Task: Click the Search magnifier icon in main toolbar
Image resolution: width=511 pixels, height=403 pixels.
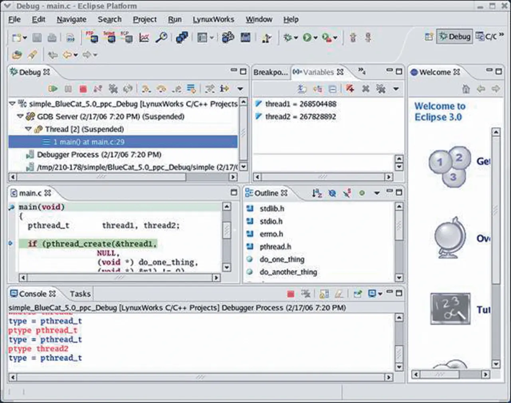Action: pos(161,37)
